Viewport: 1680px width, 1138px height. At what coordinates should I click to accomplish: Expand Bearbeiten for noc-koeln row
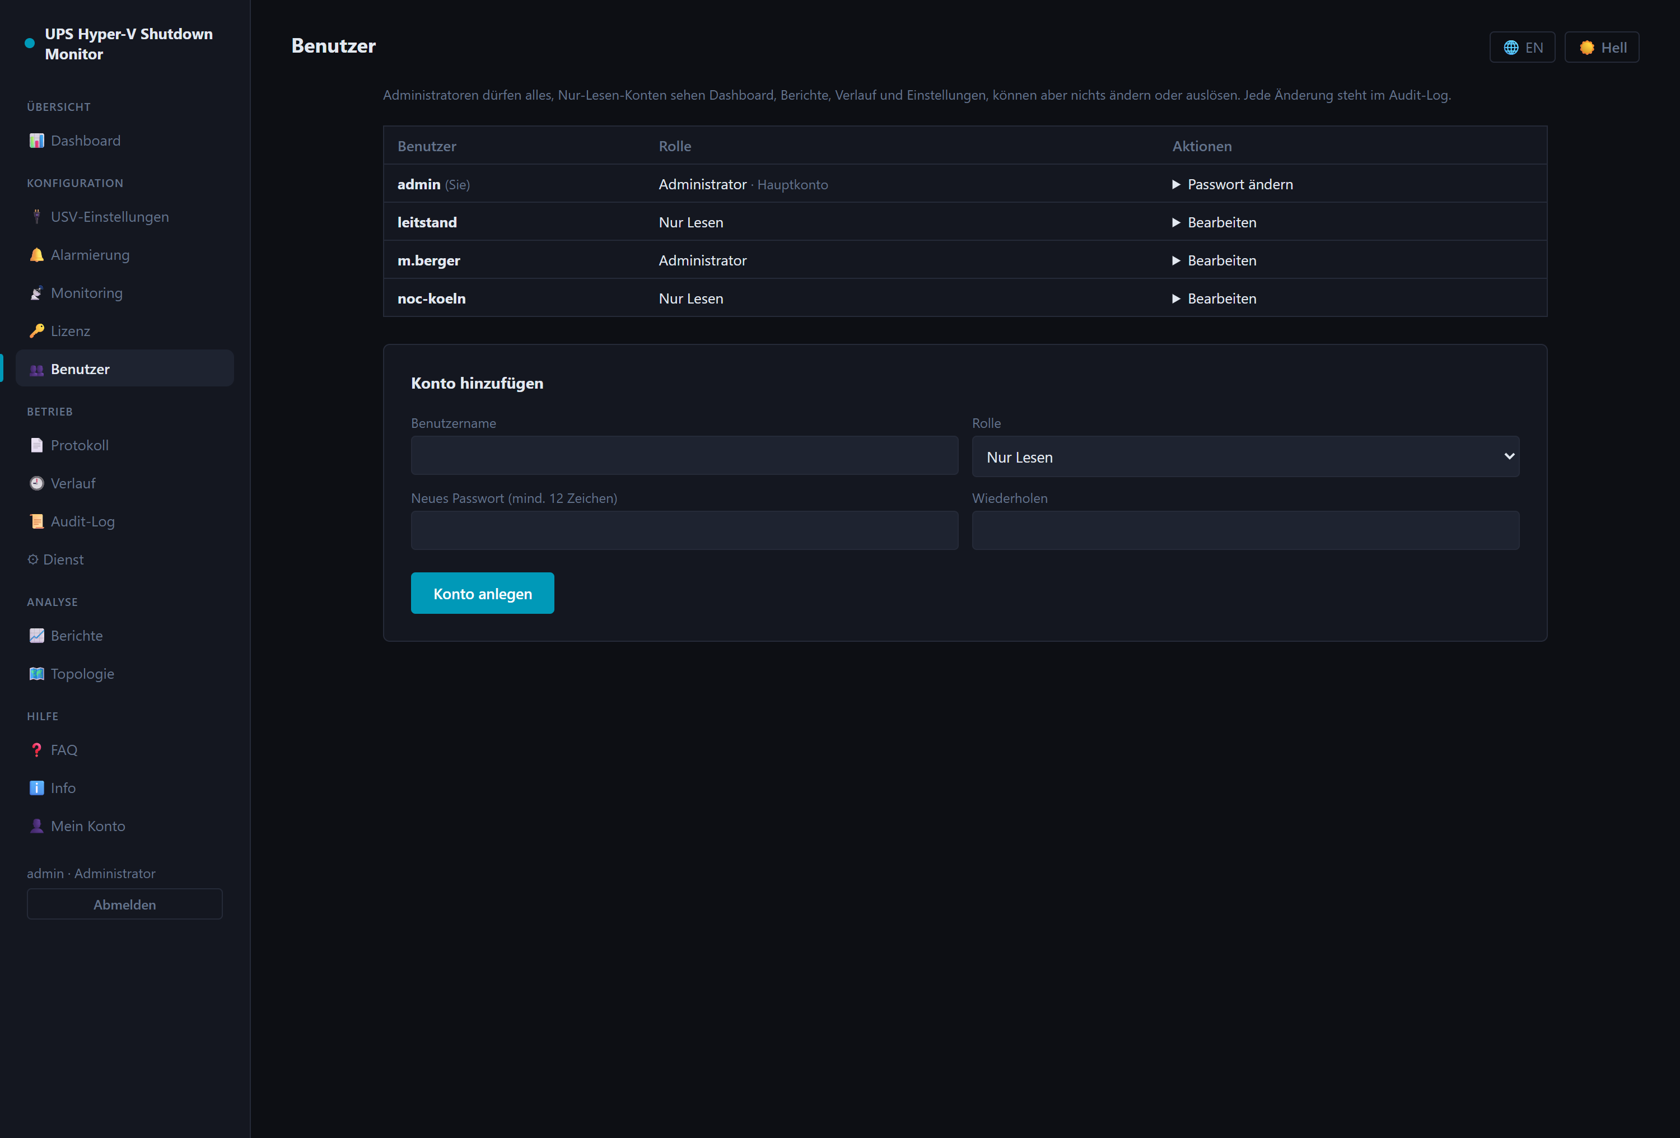1215,299
